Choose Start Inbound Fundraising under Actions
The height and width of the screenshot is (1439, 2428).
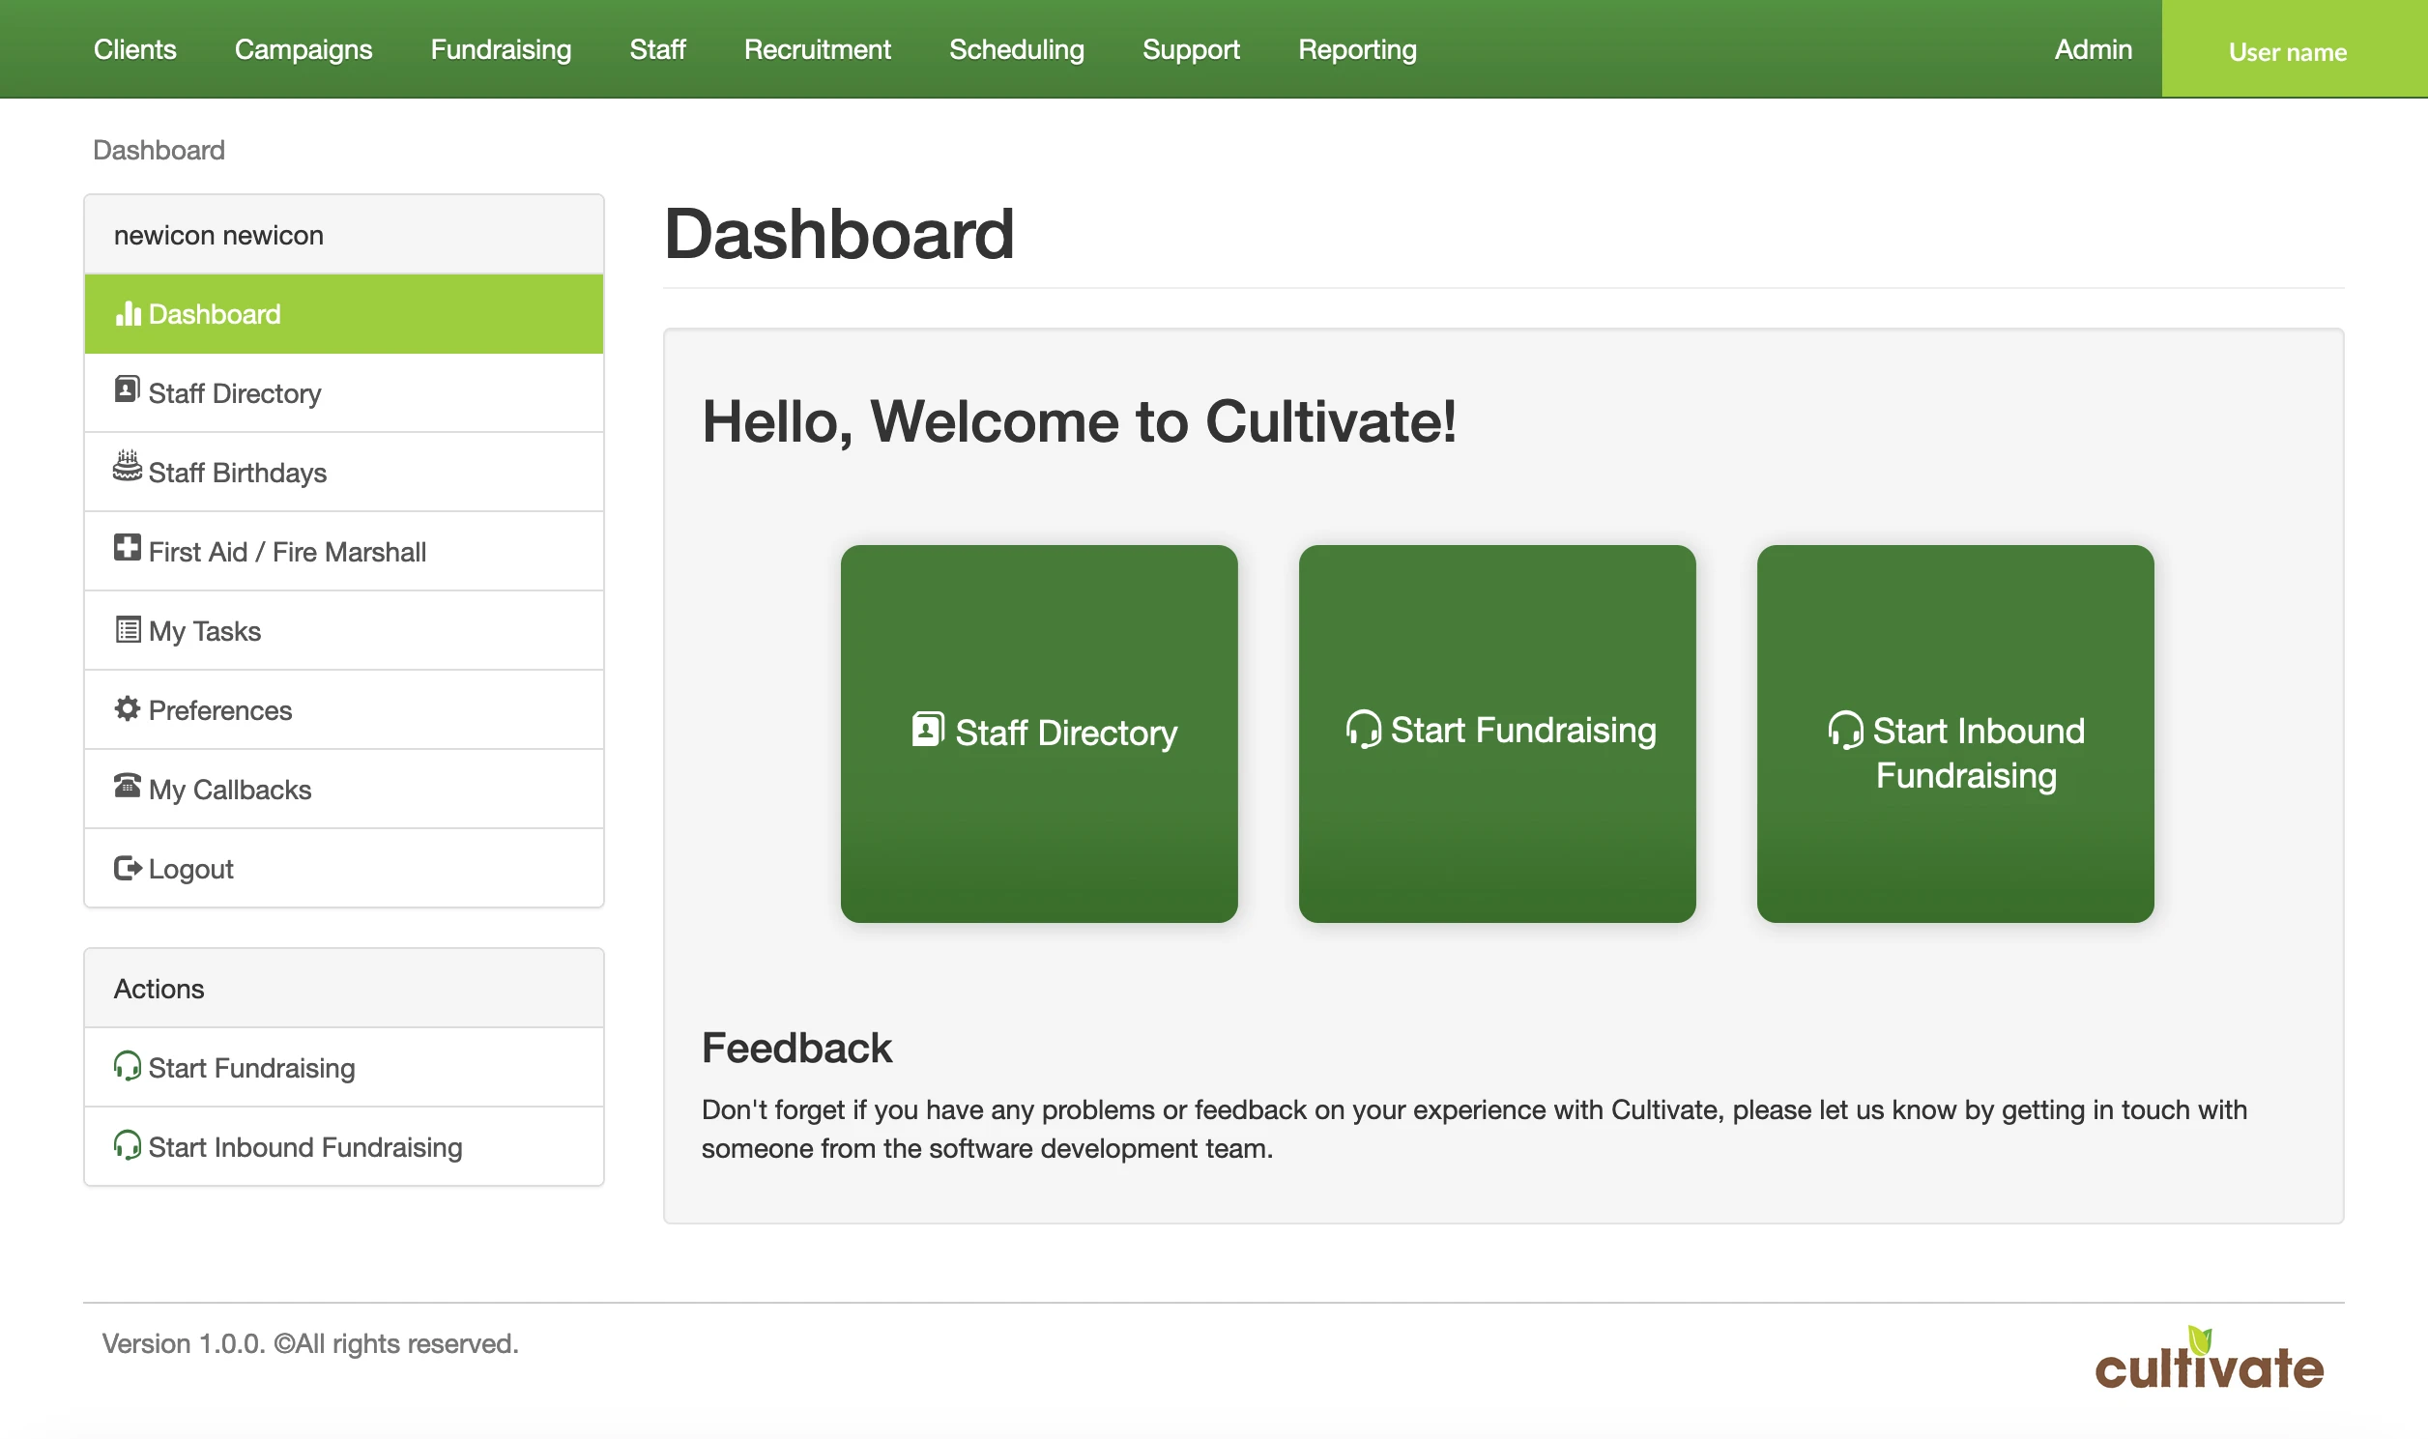344,1147
